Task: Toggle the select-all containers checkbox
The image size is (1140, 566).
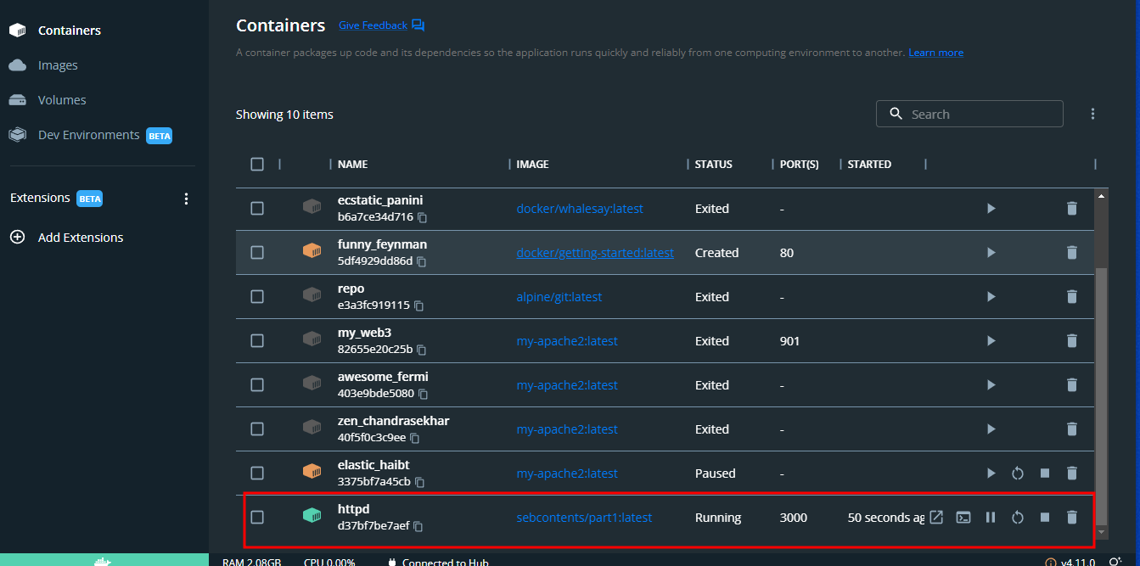Action: [x=257, y=164]
